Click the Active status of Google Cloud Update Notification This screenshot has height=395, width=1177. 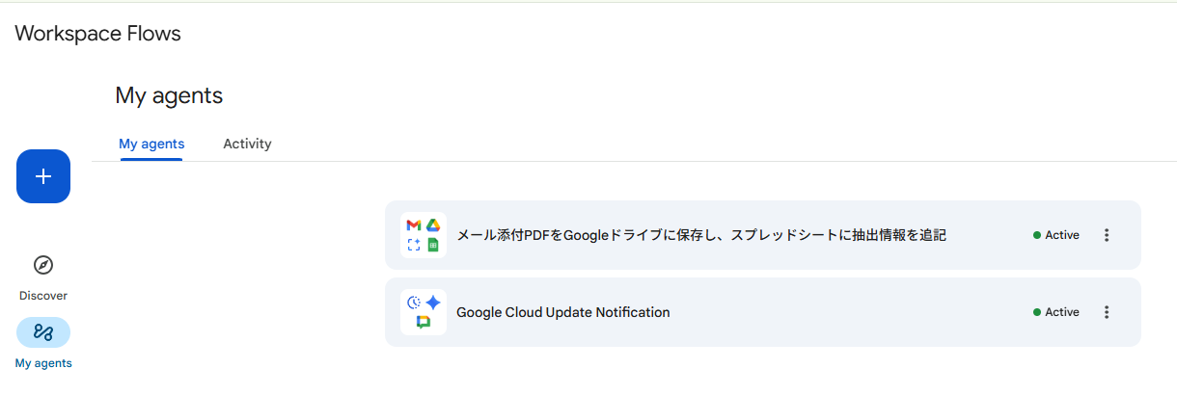pos(1056,312)
